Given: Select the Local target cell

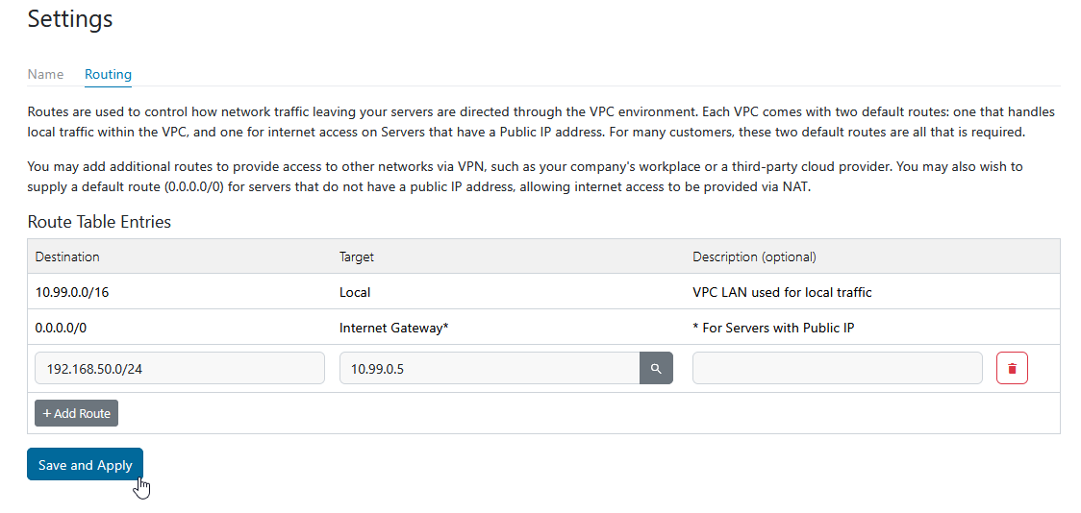Looking at the screenshot, I should [354, 293].
